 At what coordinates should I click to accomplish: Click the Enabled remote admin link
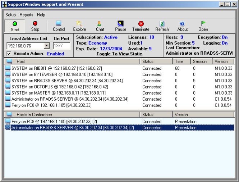point(55,54)
